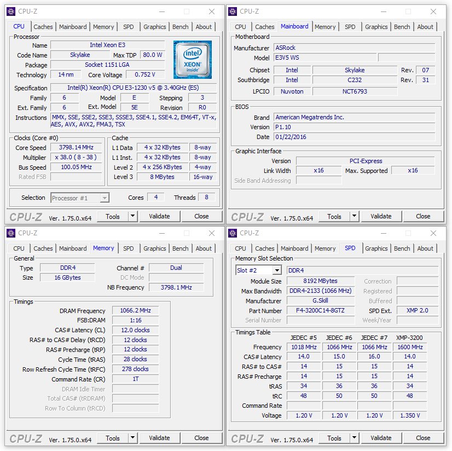The image size is (452, 451).
Task: Expand the Slot #2 memory slot dropdown
Action: 277,270
